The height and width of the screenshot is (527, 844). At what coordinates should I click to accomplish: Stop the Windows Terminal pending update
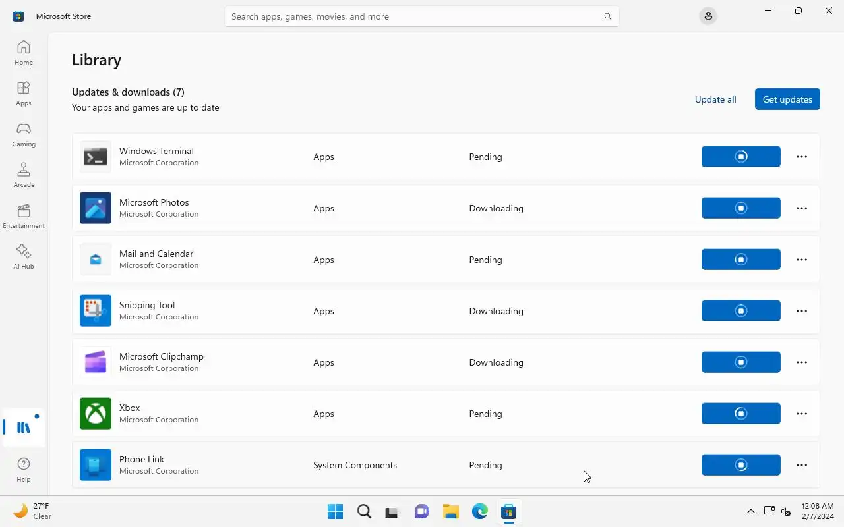[741, 157]
